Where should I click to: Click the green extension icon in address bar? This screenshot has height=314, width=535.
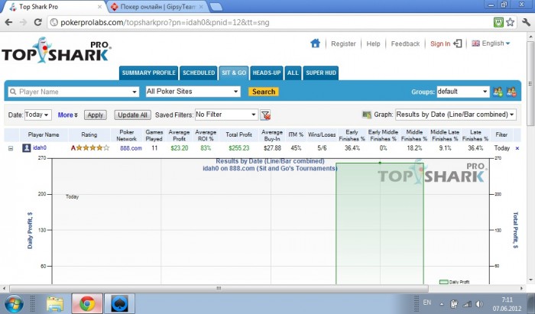[x=498, y=22]
